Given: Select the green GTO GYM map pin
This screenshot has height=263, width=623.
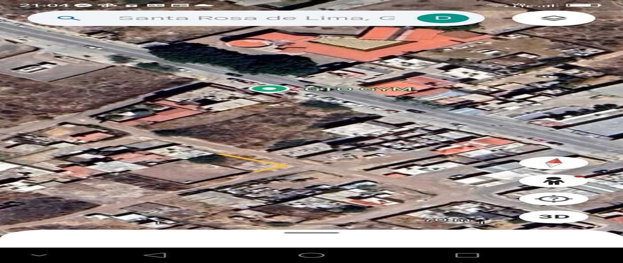Looking at the screenshot, I should tap(268, 89).
